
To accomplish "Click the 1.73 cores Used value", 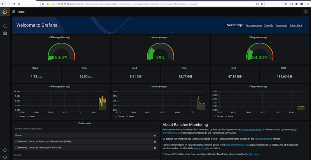I will click(36, 77).
